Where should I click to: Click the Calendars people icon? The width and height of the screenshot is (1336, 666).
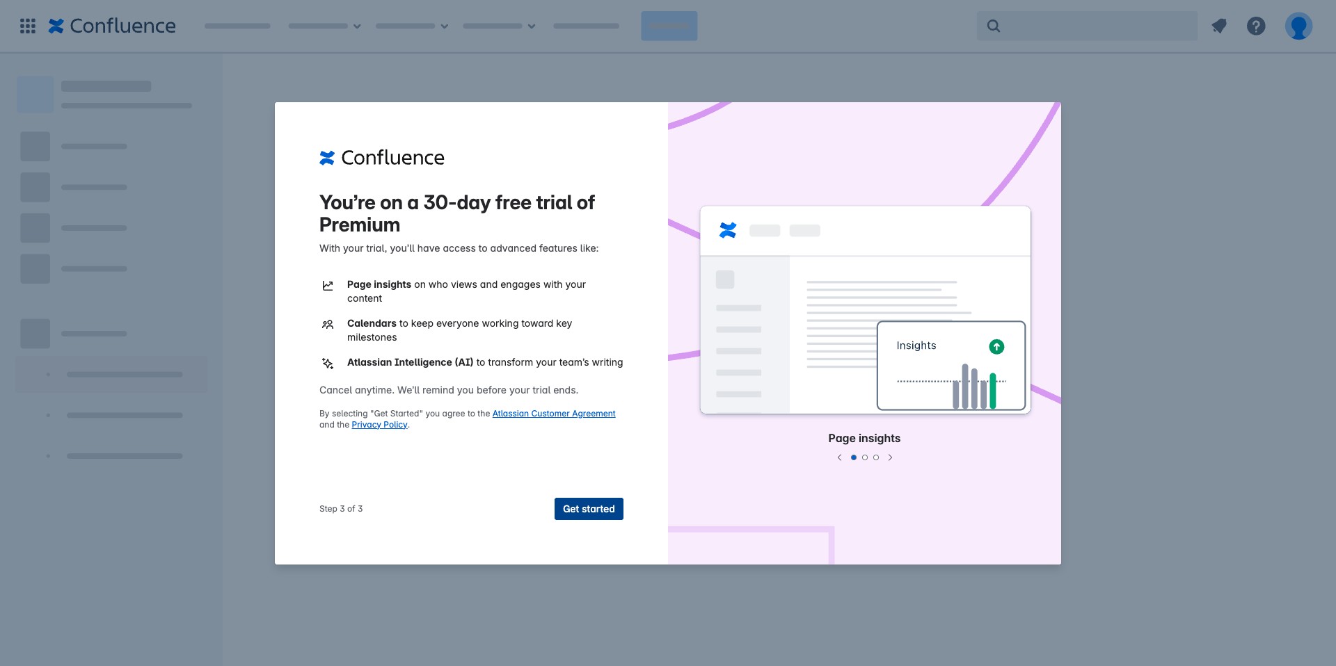pyautogui.click(x=328, y=324)
